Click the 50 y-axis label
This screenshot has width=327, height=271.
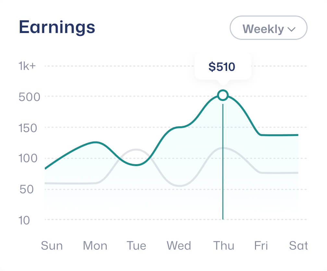click(x=27, y=189)
